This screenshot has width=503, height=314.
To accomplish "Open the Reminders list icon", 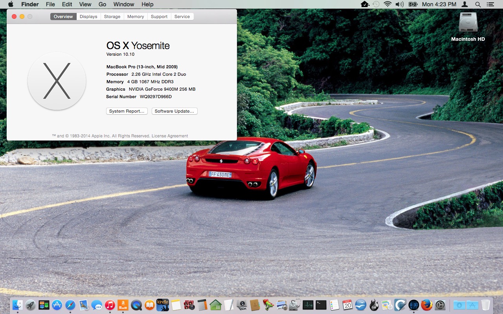I will tap(334, 305).
